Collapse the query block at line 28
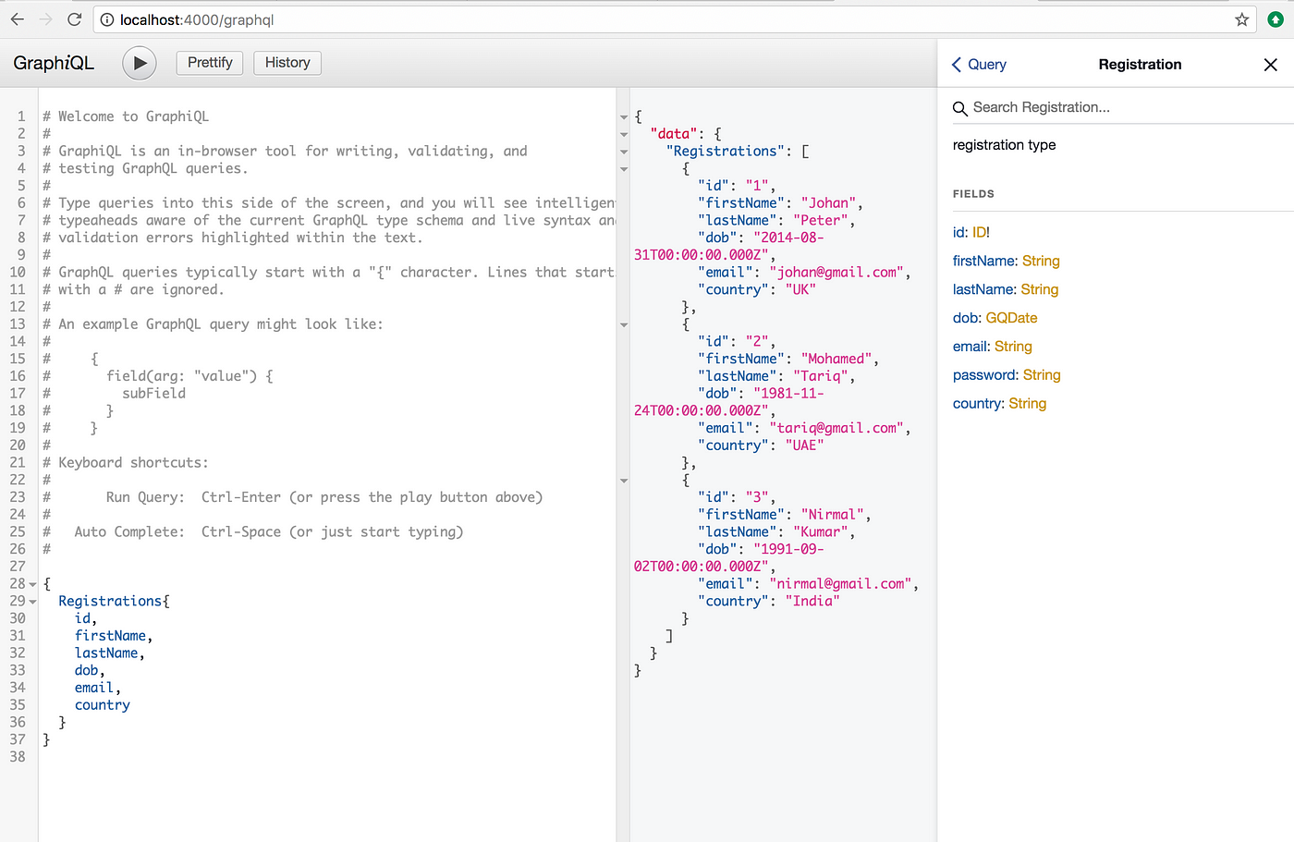The height and width of the screenshot is (842, 1294). (33, 584)
